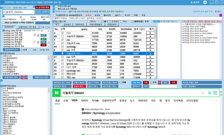Click 커스텀 키워드 등록 button
The image size is (224, 135).
click(x=202, y=83)
